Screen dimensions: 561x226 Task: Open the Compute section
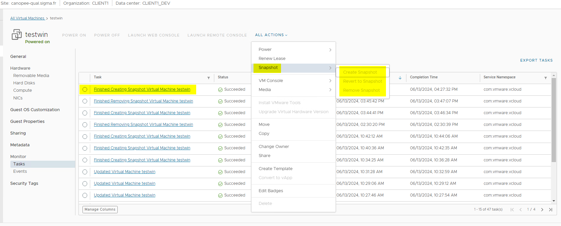(x=22, y=90)
